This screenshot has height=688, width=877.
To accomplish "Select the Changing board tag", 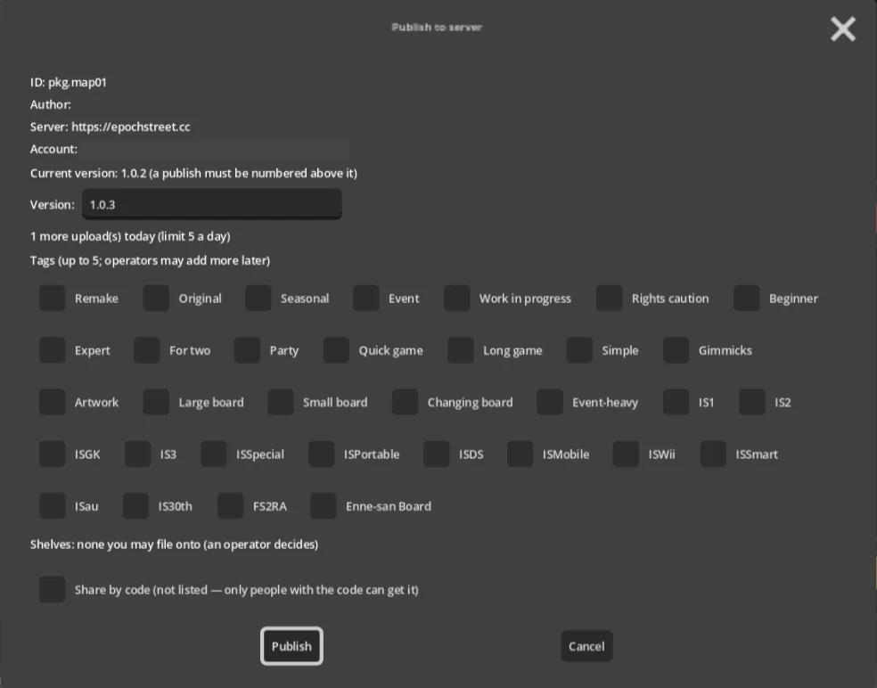I will pyautogui.click(x=405, y=402).
